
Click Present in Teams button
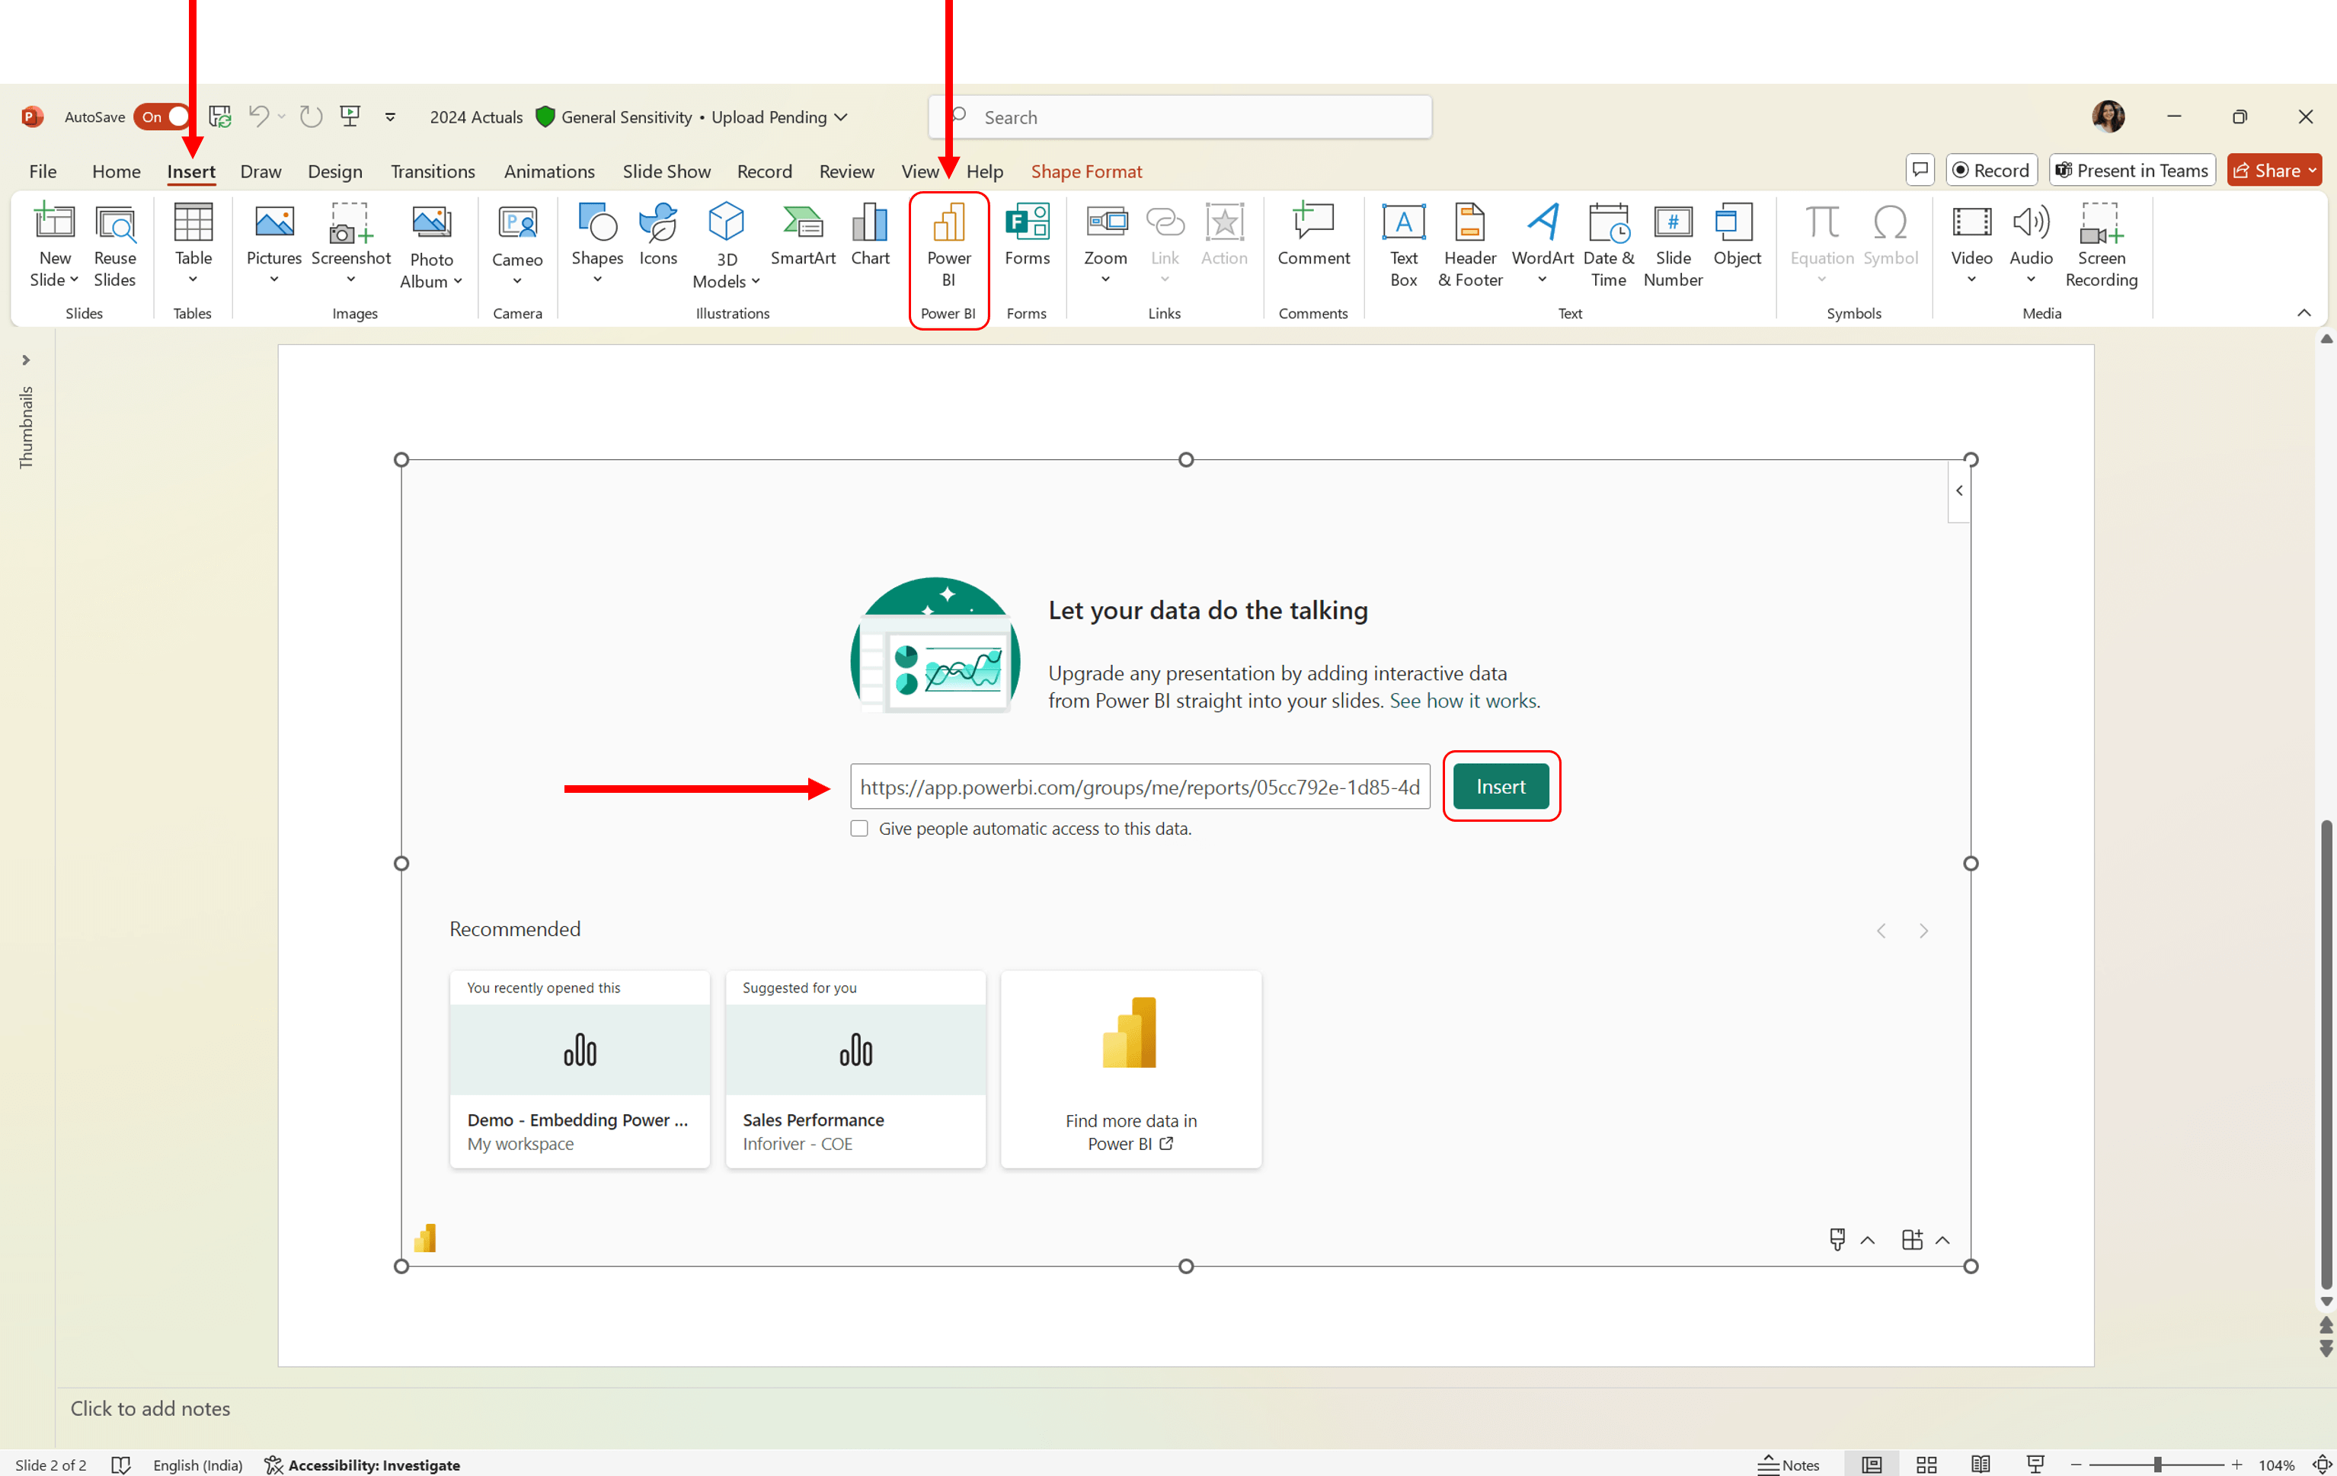click(x=2131, y=171)
